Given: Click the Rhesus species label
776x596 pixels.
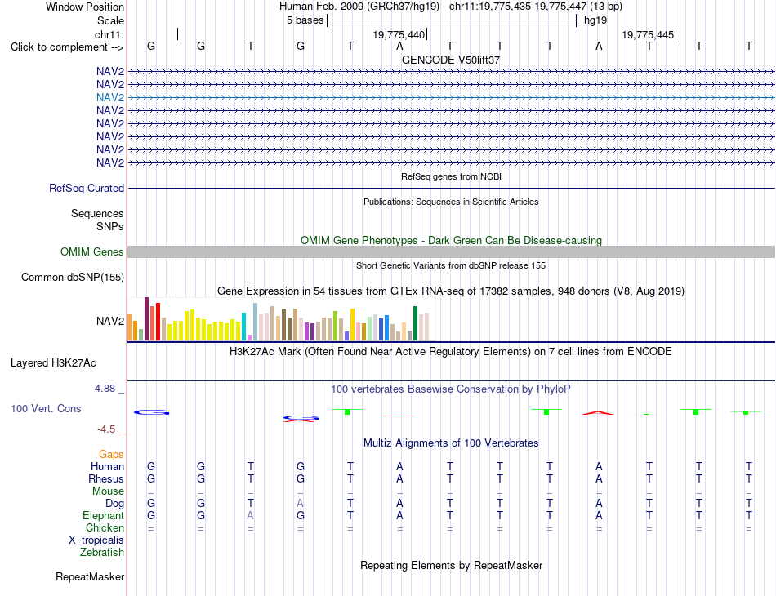Looking at the screenshot, I should [x=106, y=478].
